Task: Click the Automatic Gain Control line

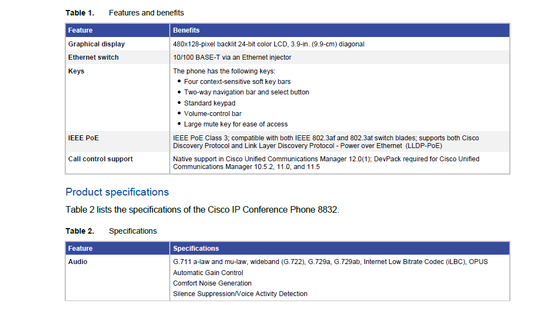Action: pyautogui.click(x=208, y=273)
